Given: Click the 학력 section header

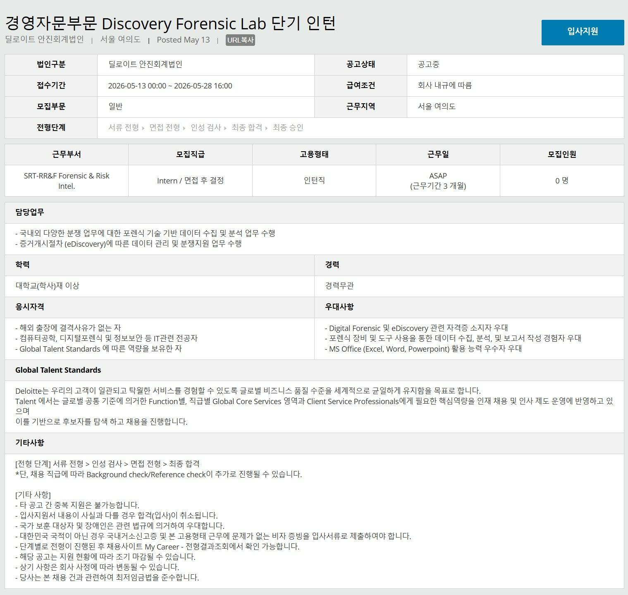Looking at the screenshot, I should (160, 265).
